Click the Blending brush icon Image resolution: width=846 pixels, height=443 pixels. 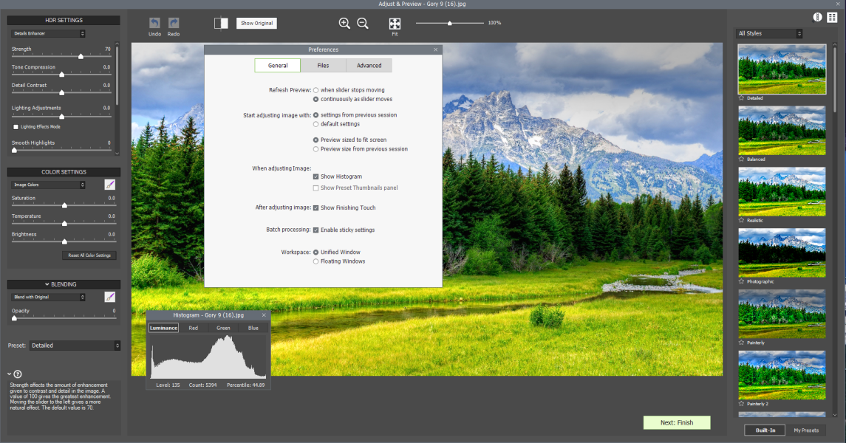(x=109, y=297)
